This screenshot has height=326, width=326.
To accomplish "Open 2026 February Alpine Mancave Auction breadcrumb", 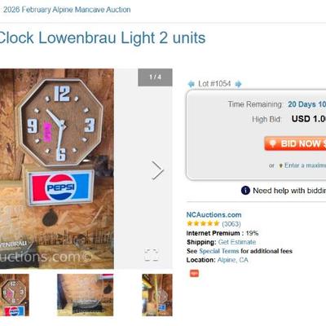I will click(x=67, y=10).
